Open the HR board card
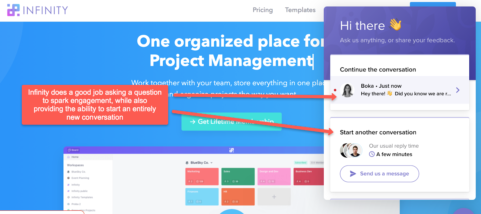The width and height of the screenshot is (481, 214). (x=238, y=197)
